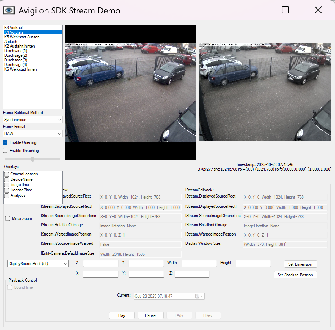Choose K6 Werkstatt Innen camera
This screenshot has width=335, height=330.
[x=20, y=69]
